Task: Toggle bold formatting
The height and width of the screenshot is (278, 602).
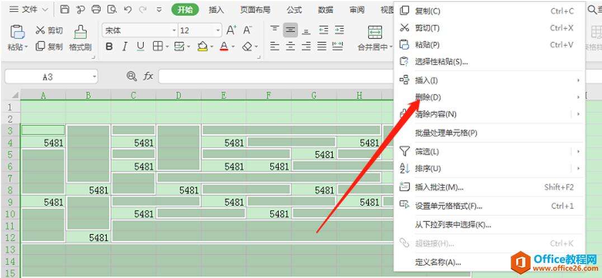Action: click(x=110, y=46)
